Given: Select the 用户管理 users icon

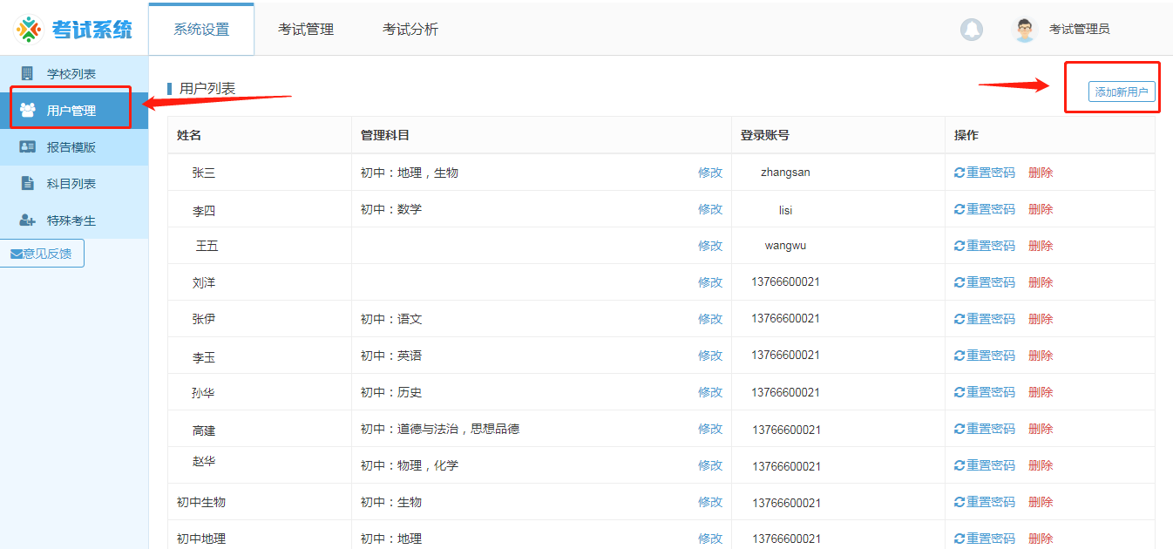Looking at the screenshot, I should [x=29, y=108].
